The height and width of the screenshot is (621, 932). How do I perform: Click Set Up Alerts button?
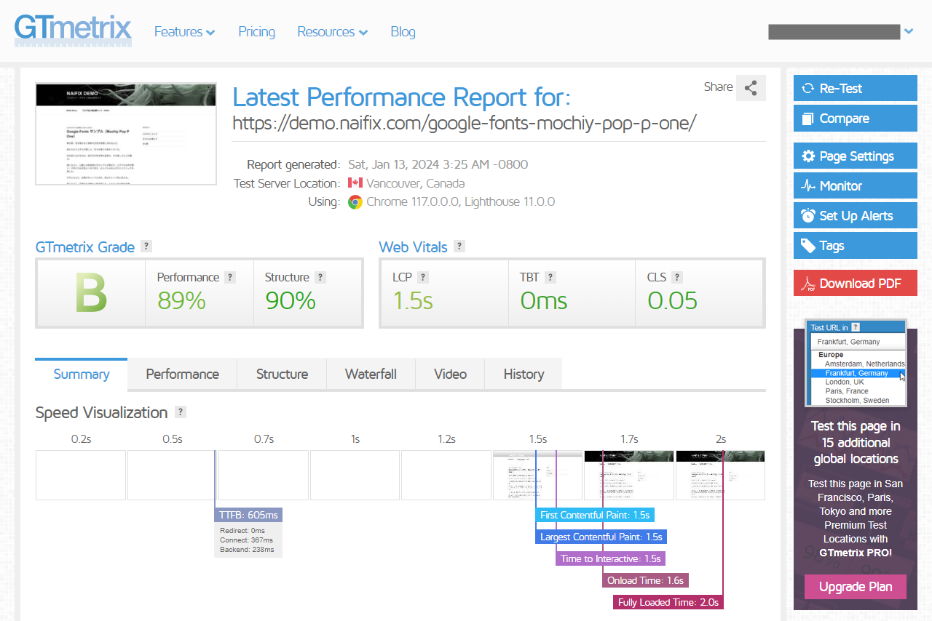click(855, 216)
